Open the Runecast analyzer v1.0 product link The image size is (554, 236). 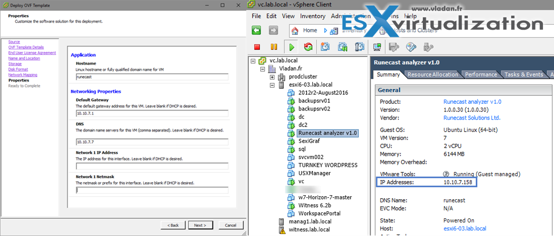(x=472, y=102)
